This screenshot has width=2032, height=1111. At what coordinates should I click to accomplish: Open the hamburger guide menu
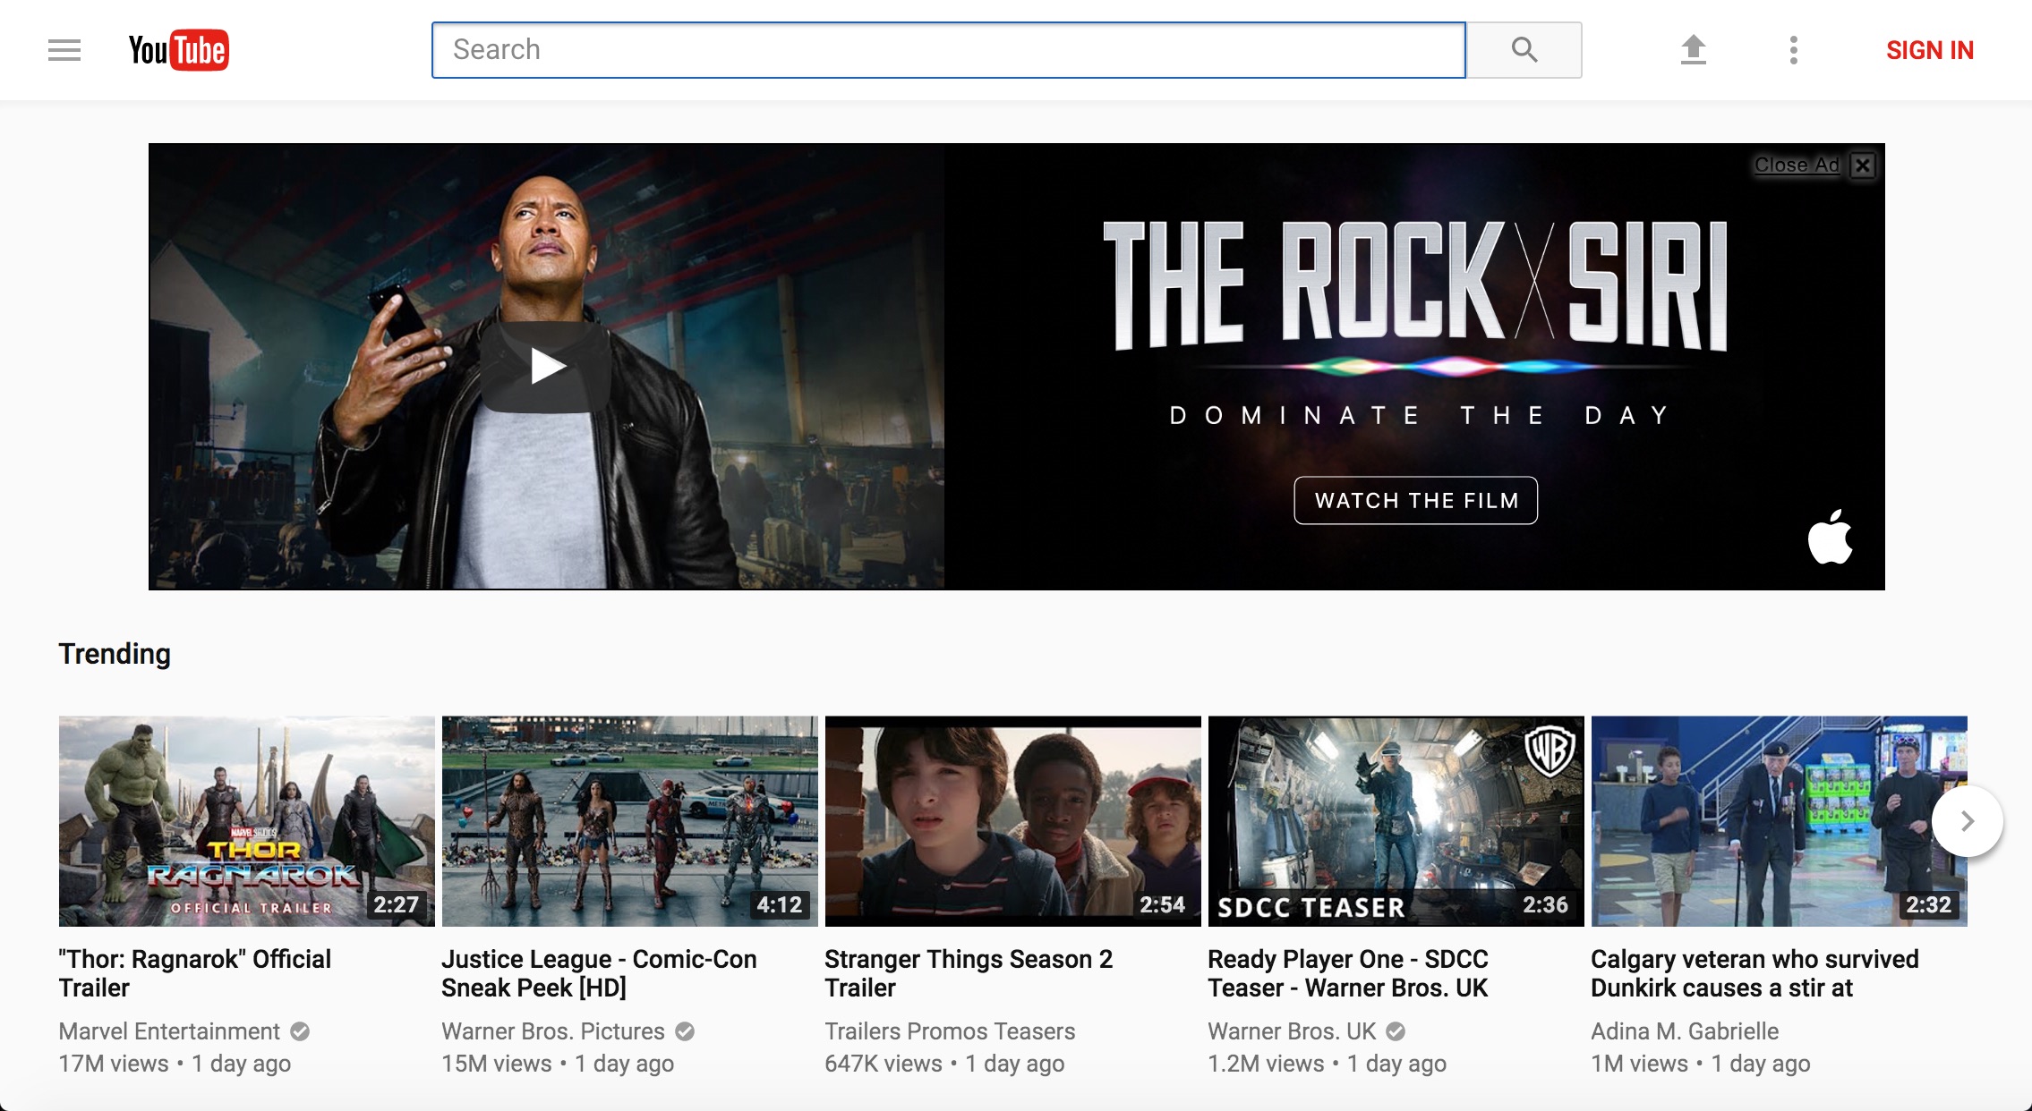tap(64, 50)
